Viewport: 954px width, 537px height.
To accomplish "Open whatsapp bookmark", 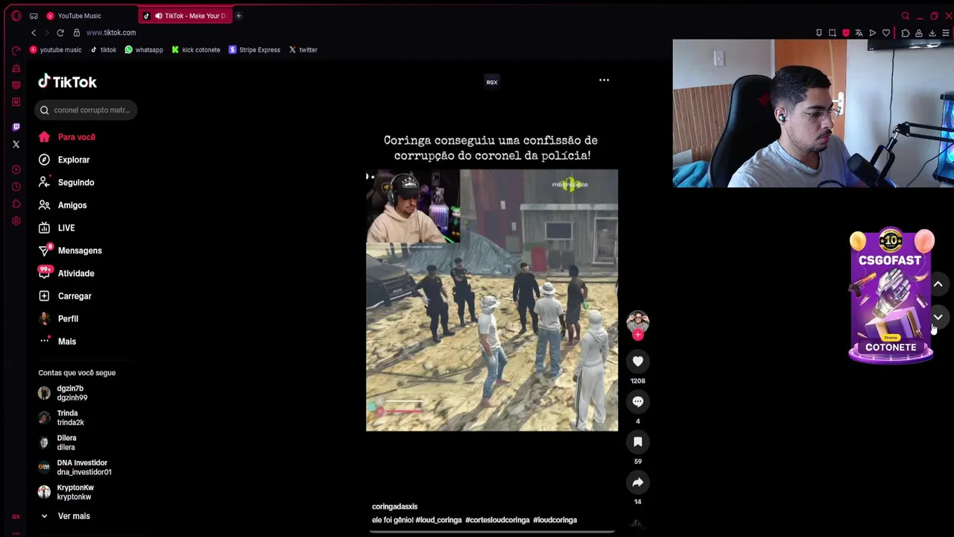I will (x=144, y=50).
